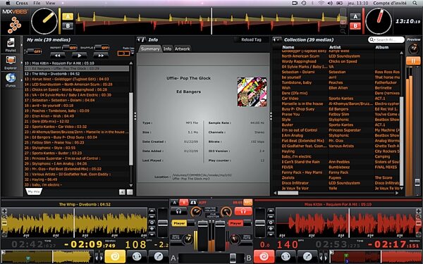The image size is (423, 264).
Task: Sort collection by Album column
Action: [382, 47]
